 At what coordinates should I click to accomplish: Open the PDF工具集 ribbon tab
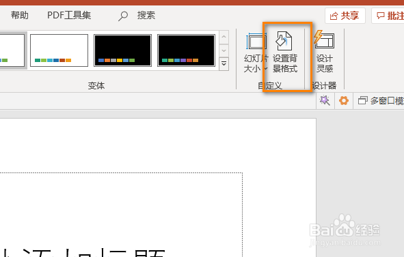[x=69, y=16]
